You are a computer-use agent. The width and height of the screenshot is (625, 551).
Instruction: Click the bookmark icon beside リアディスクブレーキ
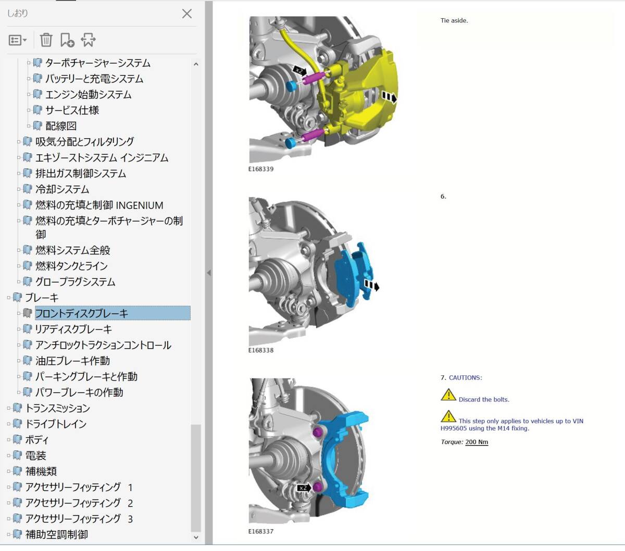pos(28,329)
